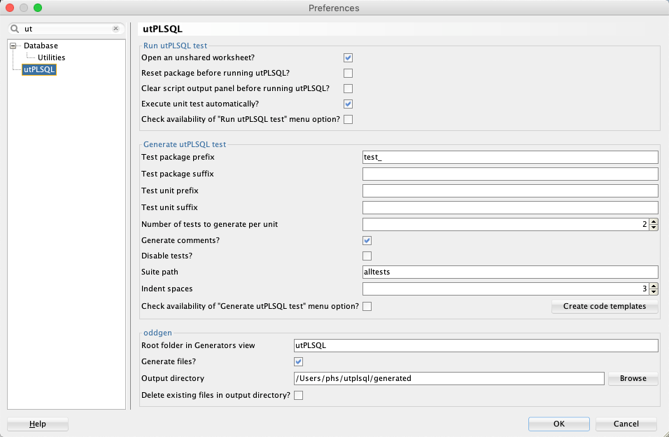Screen dimensions: 669x437
Task: Decrease indent spaces value
Action: click(654, 292)
